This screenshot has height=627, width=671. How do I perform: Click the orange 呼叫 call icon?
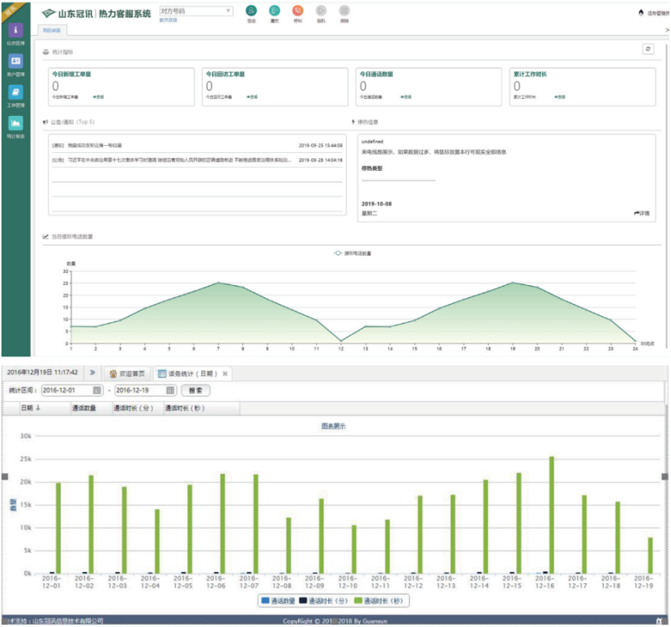(298, 11)
